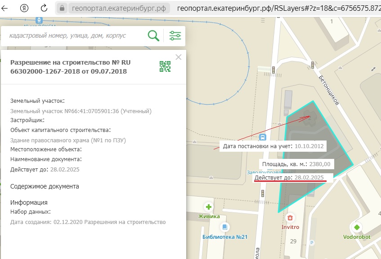Select the Библиотека №21 map marker
Screen dimensions: 381x259
225,227
